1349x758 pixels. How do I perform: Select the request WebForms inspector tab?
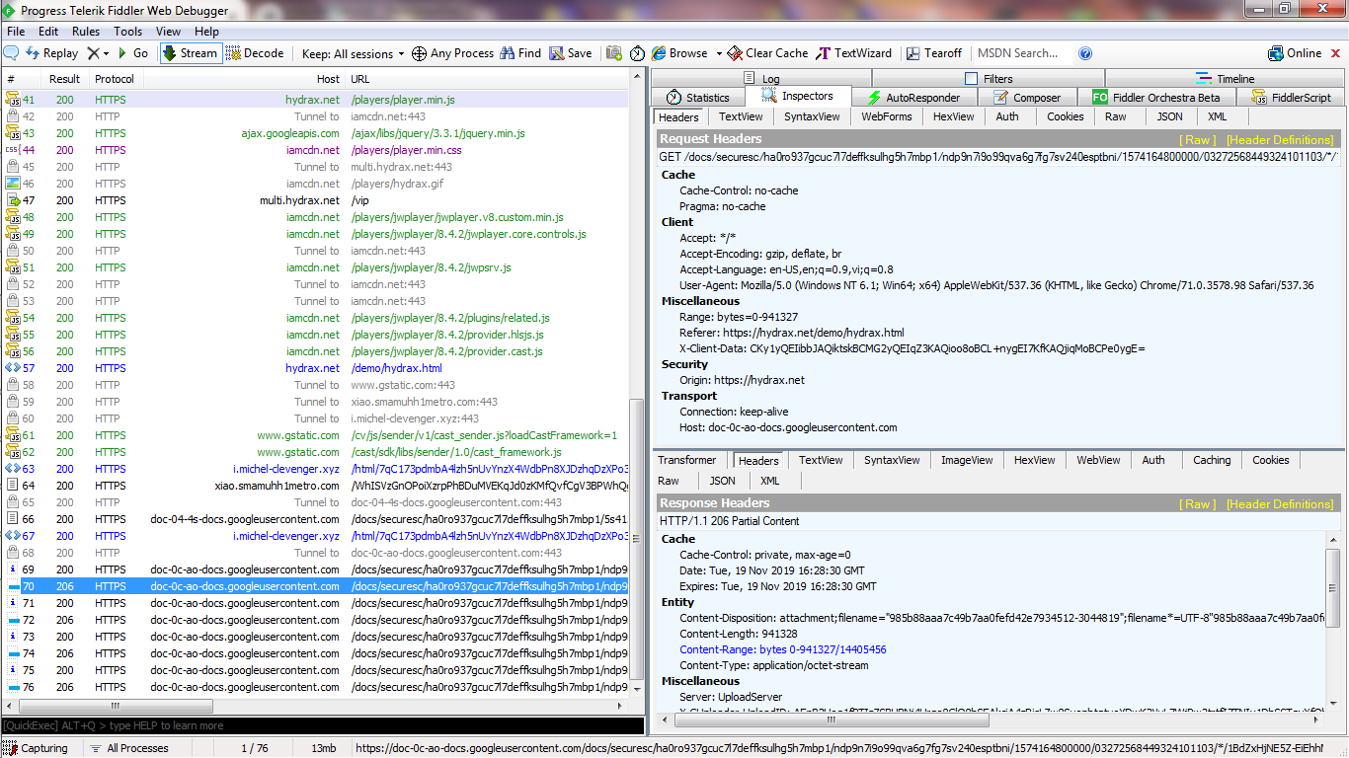tap(886, 116)
